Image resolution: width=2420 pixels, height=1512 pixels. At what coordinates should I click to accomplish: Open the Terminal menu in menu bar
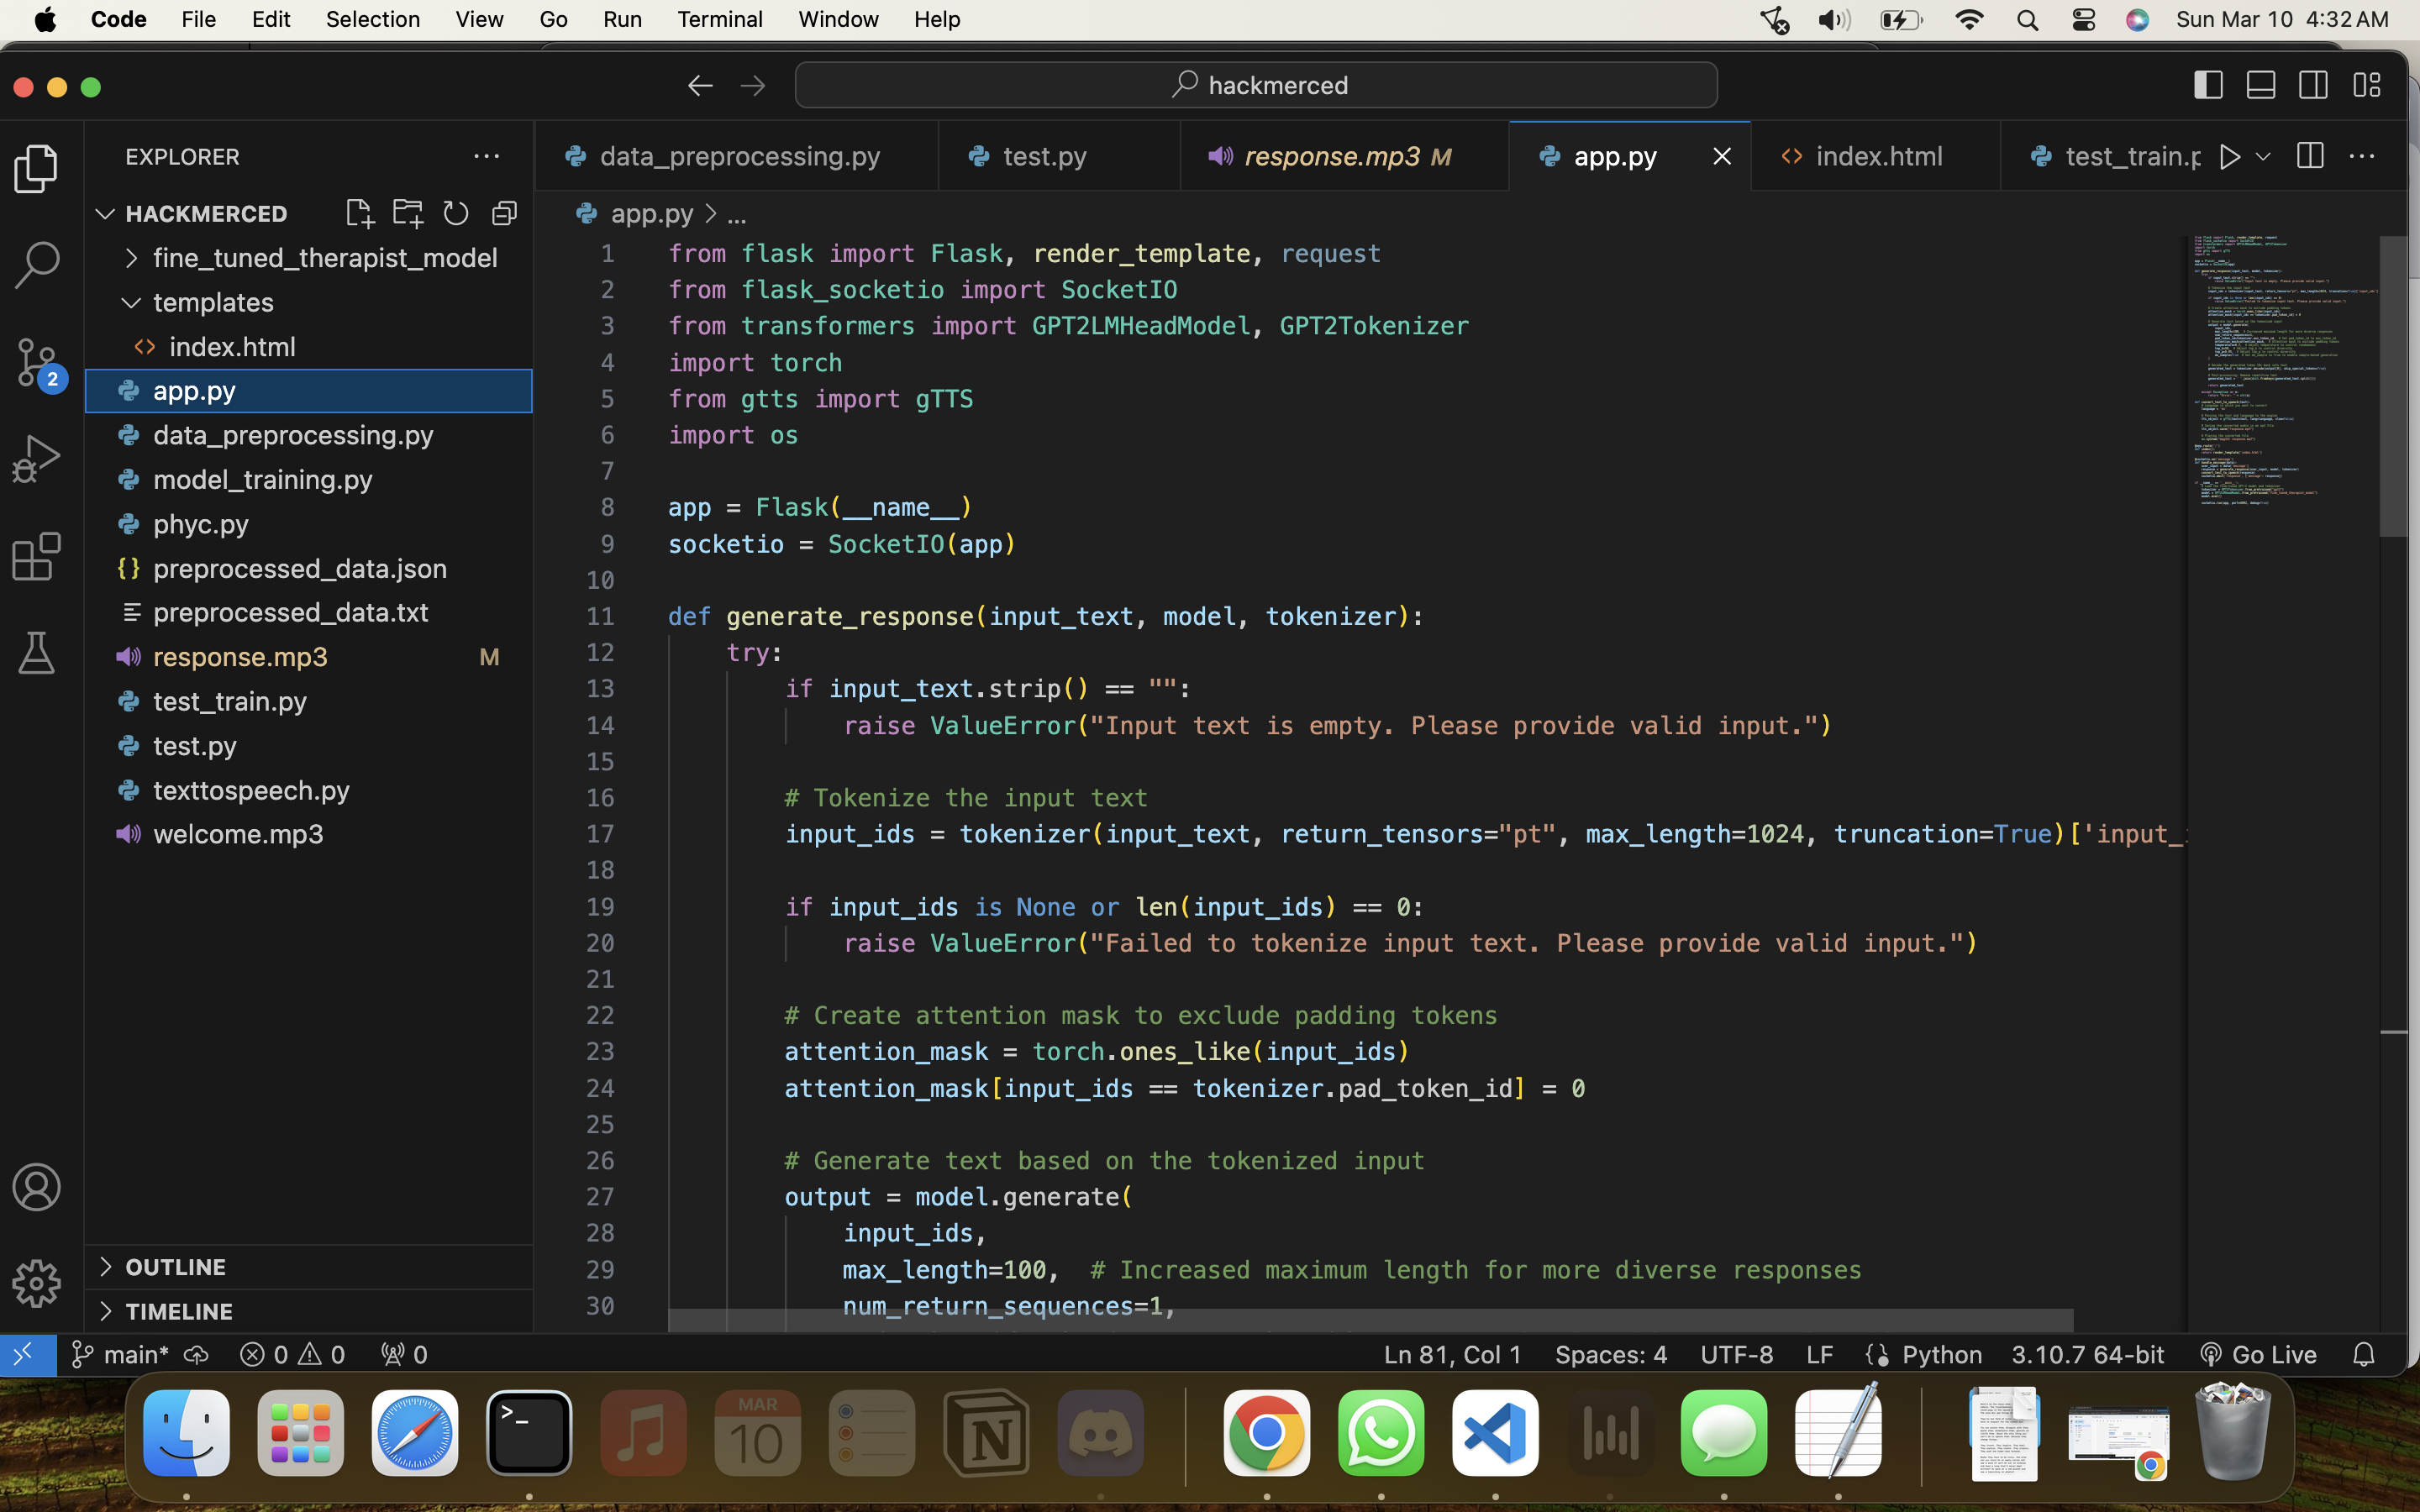click(x=719, y=19)
